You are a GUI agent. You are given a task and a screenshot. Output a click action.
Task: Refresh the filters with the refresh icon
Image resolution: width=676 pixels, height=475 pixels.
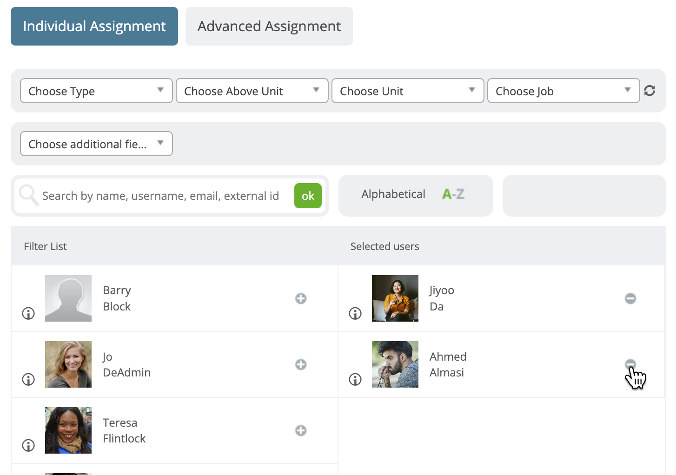pos(649,91)
